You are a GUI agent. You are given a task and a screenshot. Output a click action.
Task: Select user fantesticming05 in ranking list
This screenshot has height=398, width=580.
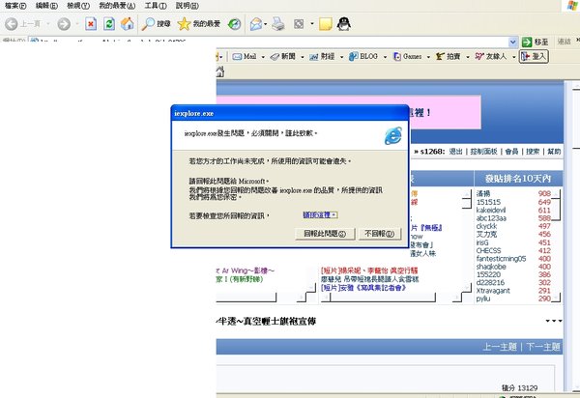tap(501, 259)
